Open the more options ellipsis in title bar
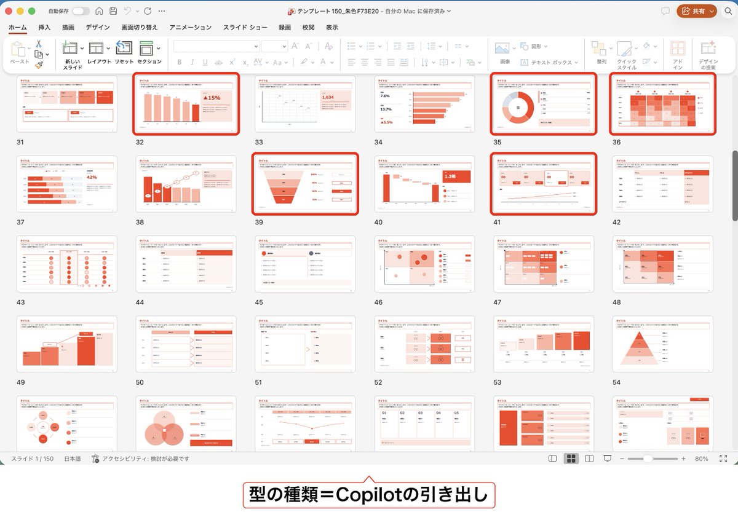The width and height of the screenshot is (738, 520). pos(162,11)
